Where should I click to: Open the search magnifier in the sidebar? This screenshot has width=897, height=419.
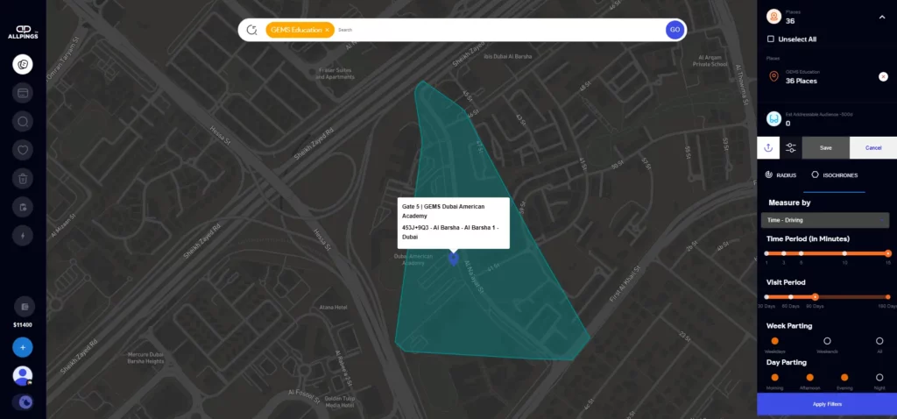coord(23,121)
